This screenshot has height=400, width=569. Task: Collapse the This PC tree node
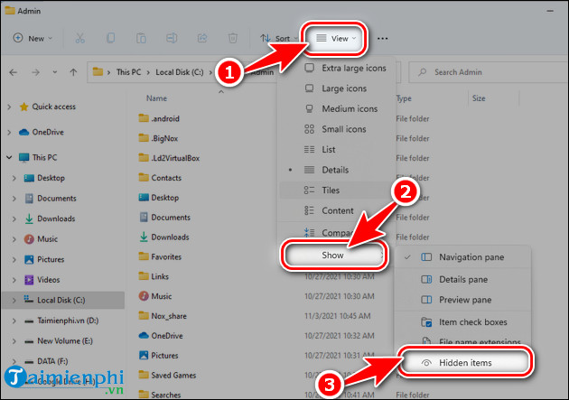(9, 157)
